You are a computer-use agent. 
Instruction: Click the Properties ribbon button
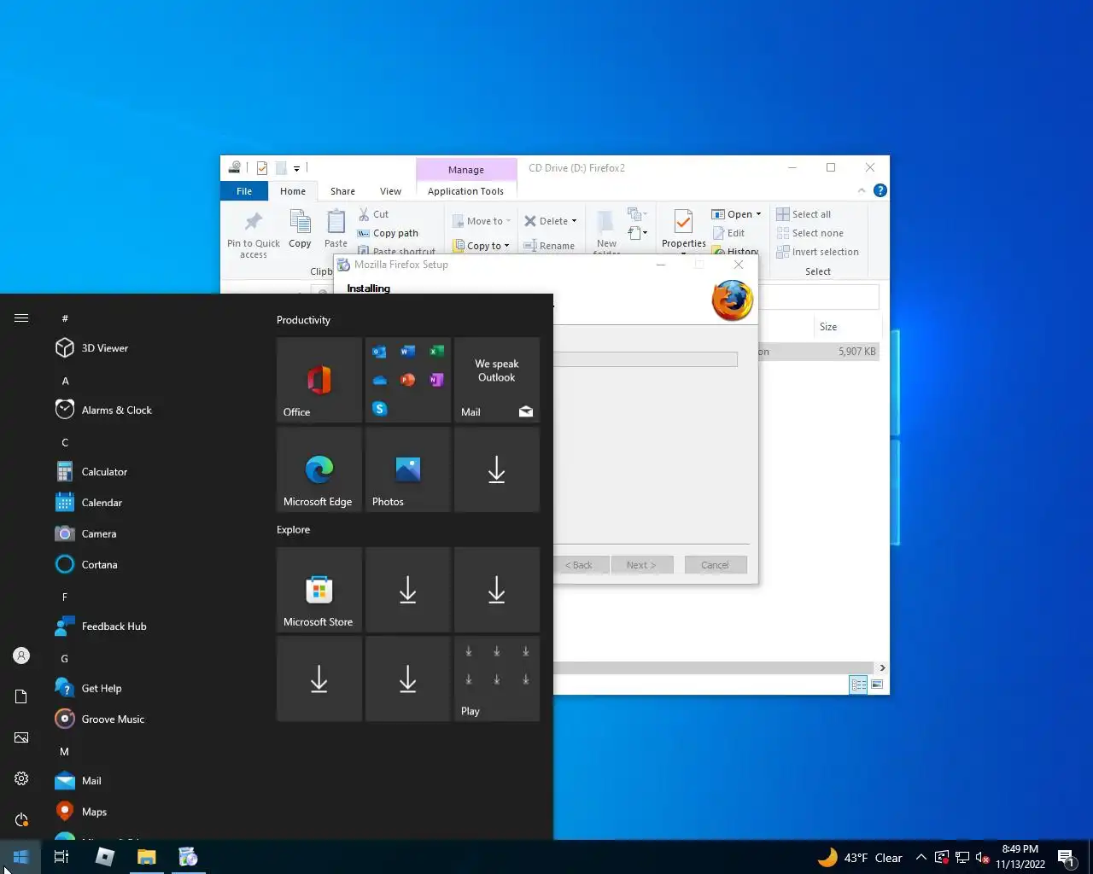pyautogui.click(x=684, y=230)
